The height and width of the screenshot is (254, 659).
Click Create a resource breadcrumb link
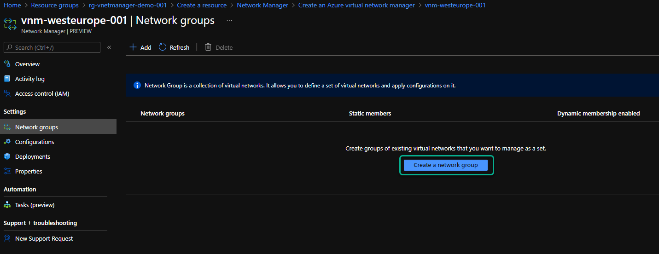[x=202, y=5]
